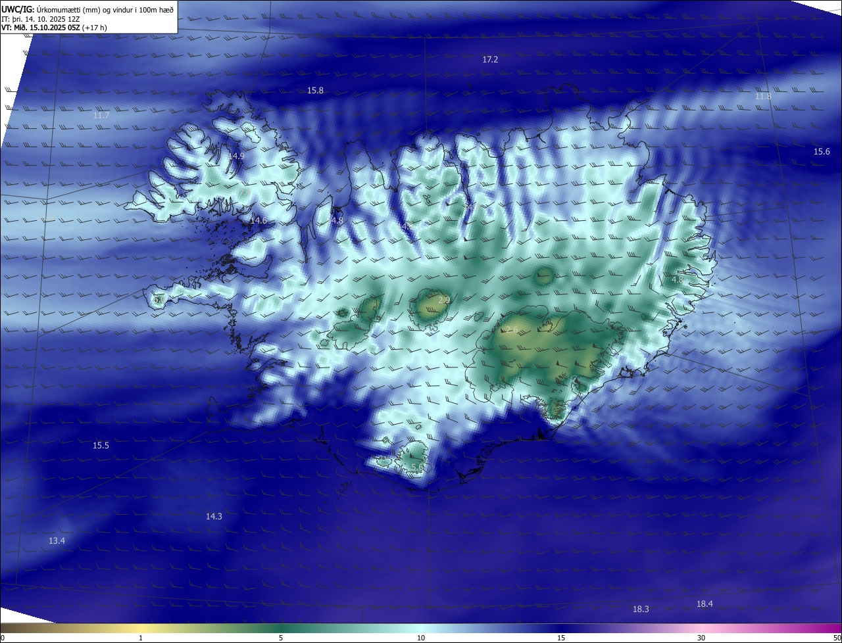Click the colorbar tick label 15

pos(561,638)
